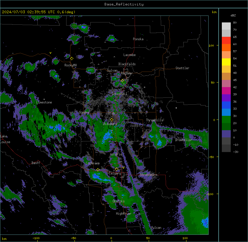Click the dBZ legend heading
248x242 pixels.
click(x=233, y=15)
